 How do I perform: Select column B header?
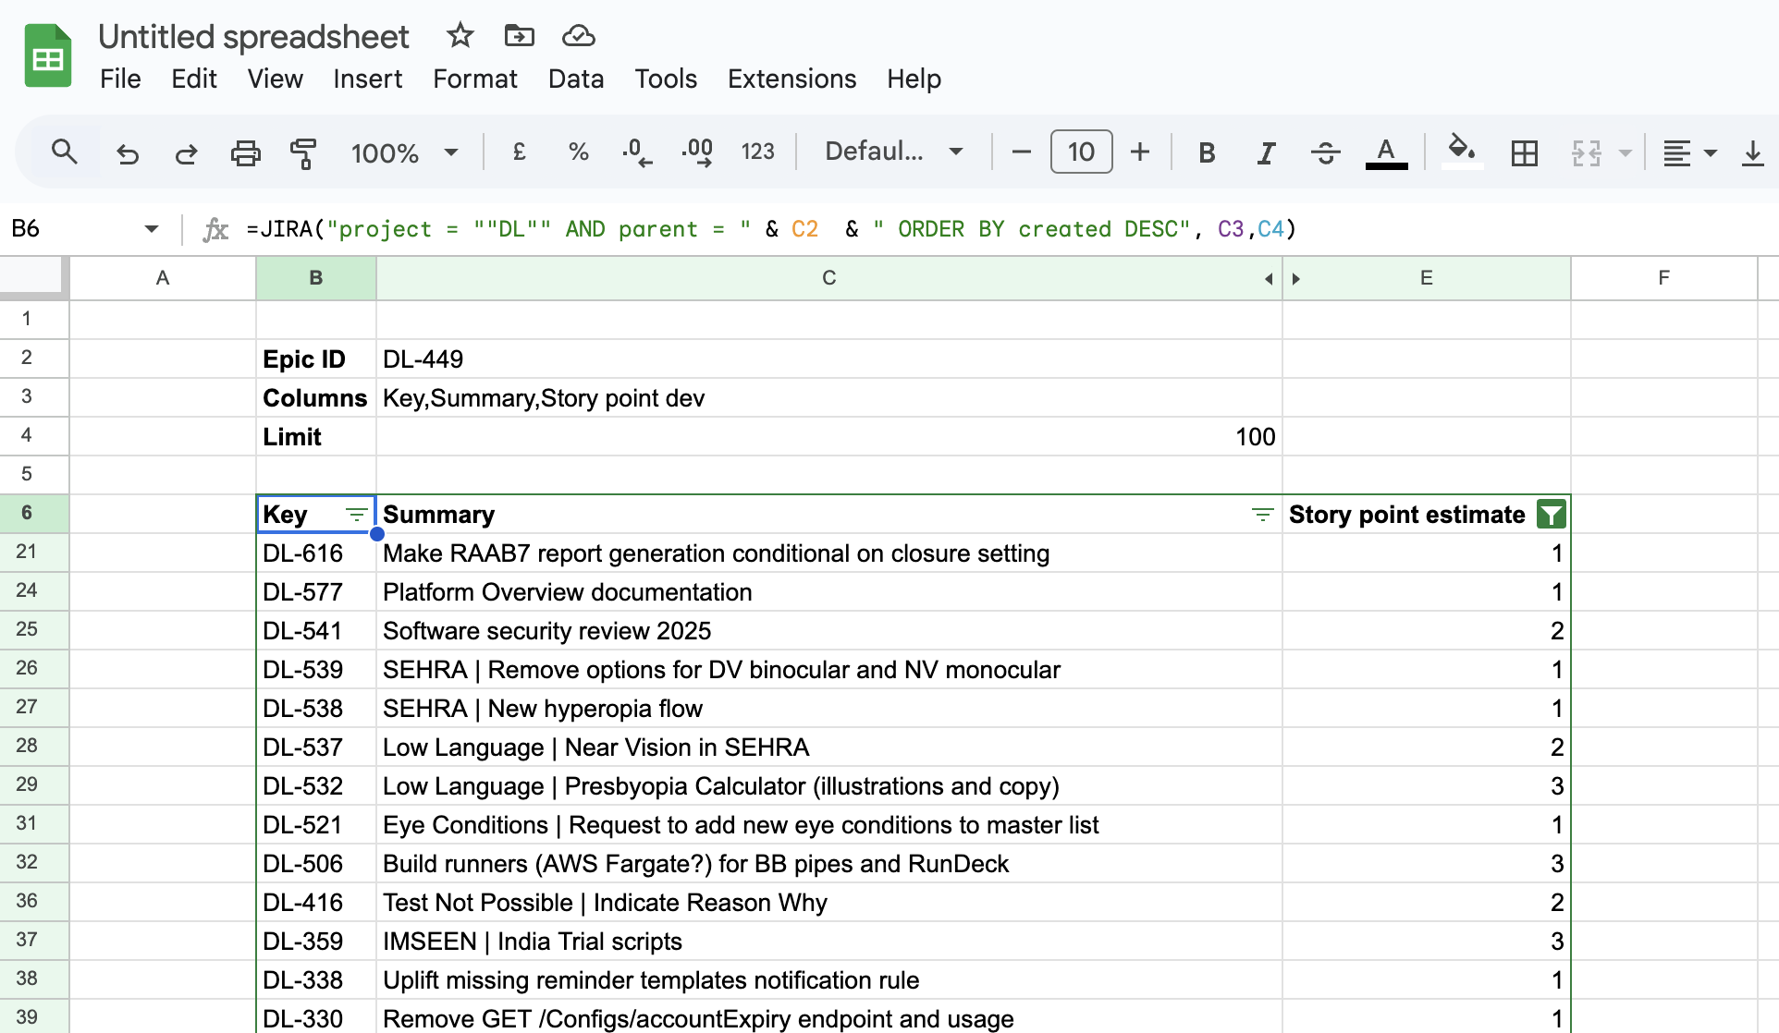pyautogui.click(x=316, y=278)
